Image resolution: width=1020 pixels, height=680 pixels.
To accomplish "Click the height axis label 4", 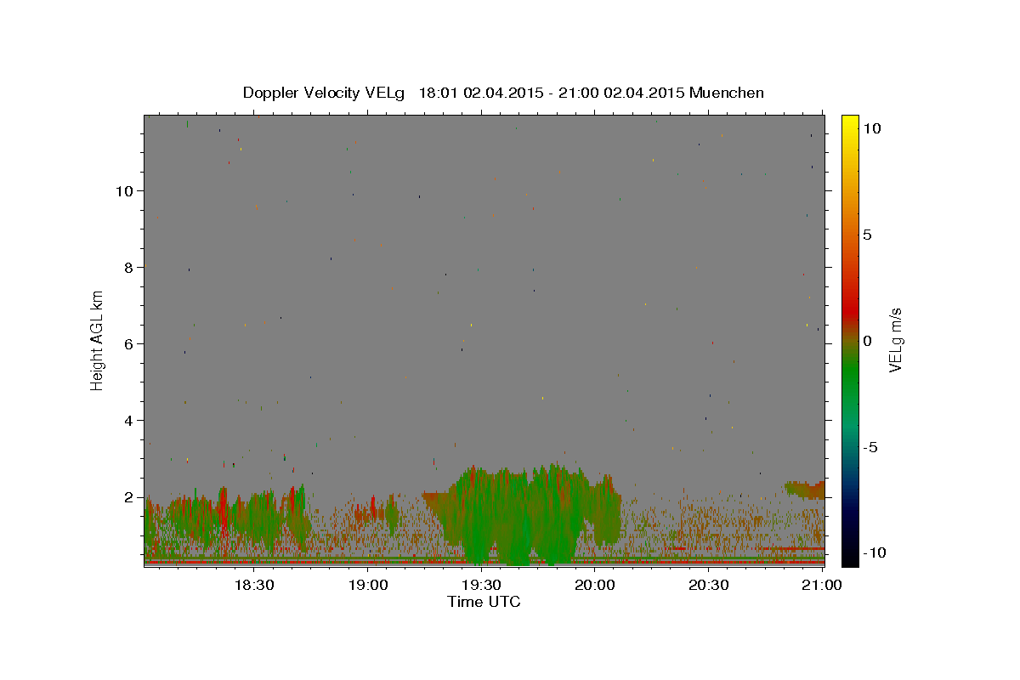I will 128,421.
